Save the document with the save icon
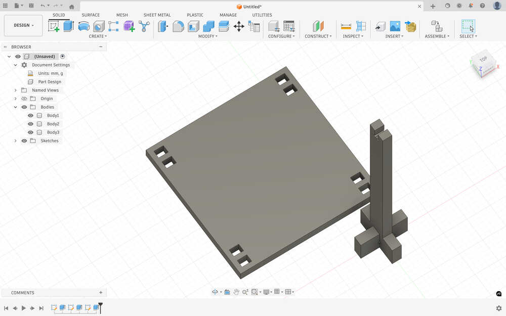506x316 pixels. (x=31, y=6)
